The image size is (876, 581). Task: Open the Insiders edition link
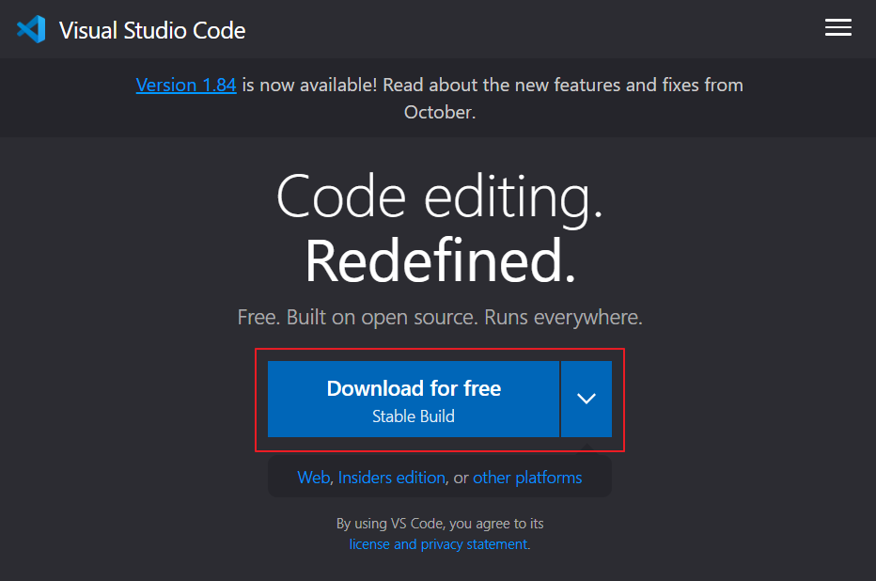pyautogui.click(x=392, y=478)
